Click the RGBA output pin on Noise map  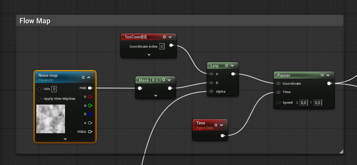coord(90,131)
